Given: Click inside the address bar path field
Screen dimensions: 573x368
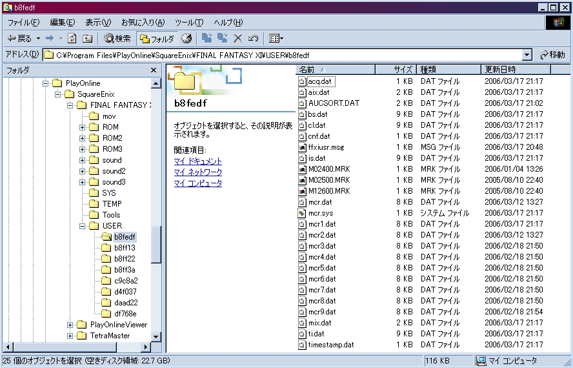Looking at the screenshot, I should [x=283, y=56].
